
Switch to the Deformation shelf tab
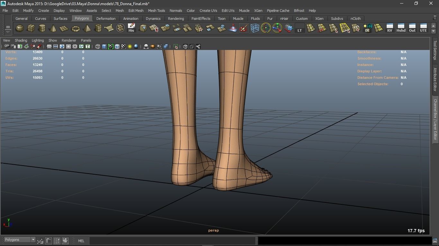tap(106, 19)
